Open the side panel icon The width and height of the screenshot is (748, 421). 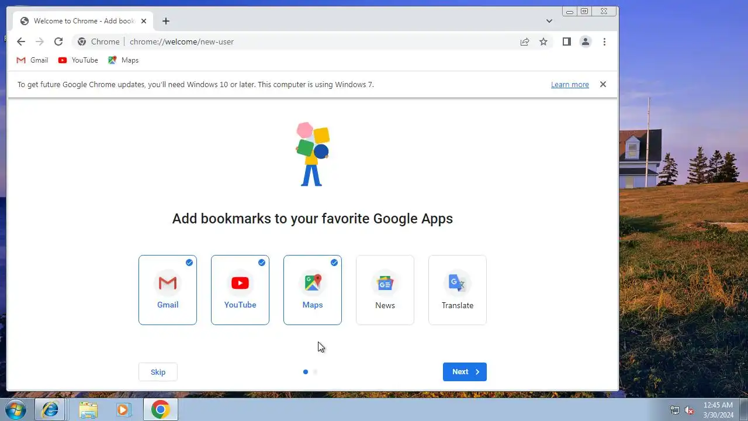[x=566, y=42]
